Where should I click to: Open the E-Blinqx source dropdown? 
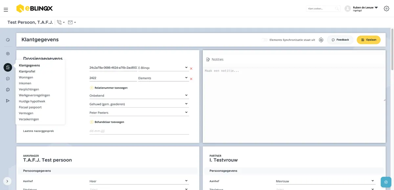[x=164, y=68]
